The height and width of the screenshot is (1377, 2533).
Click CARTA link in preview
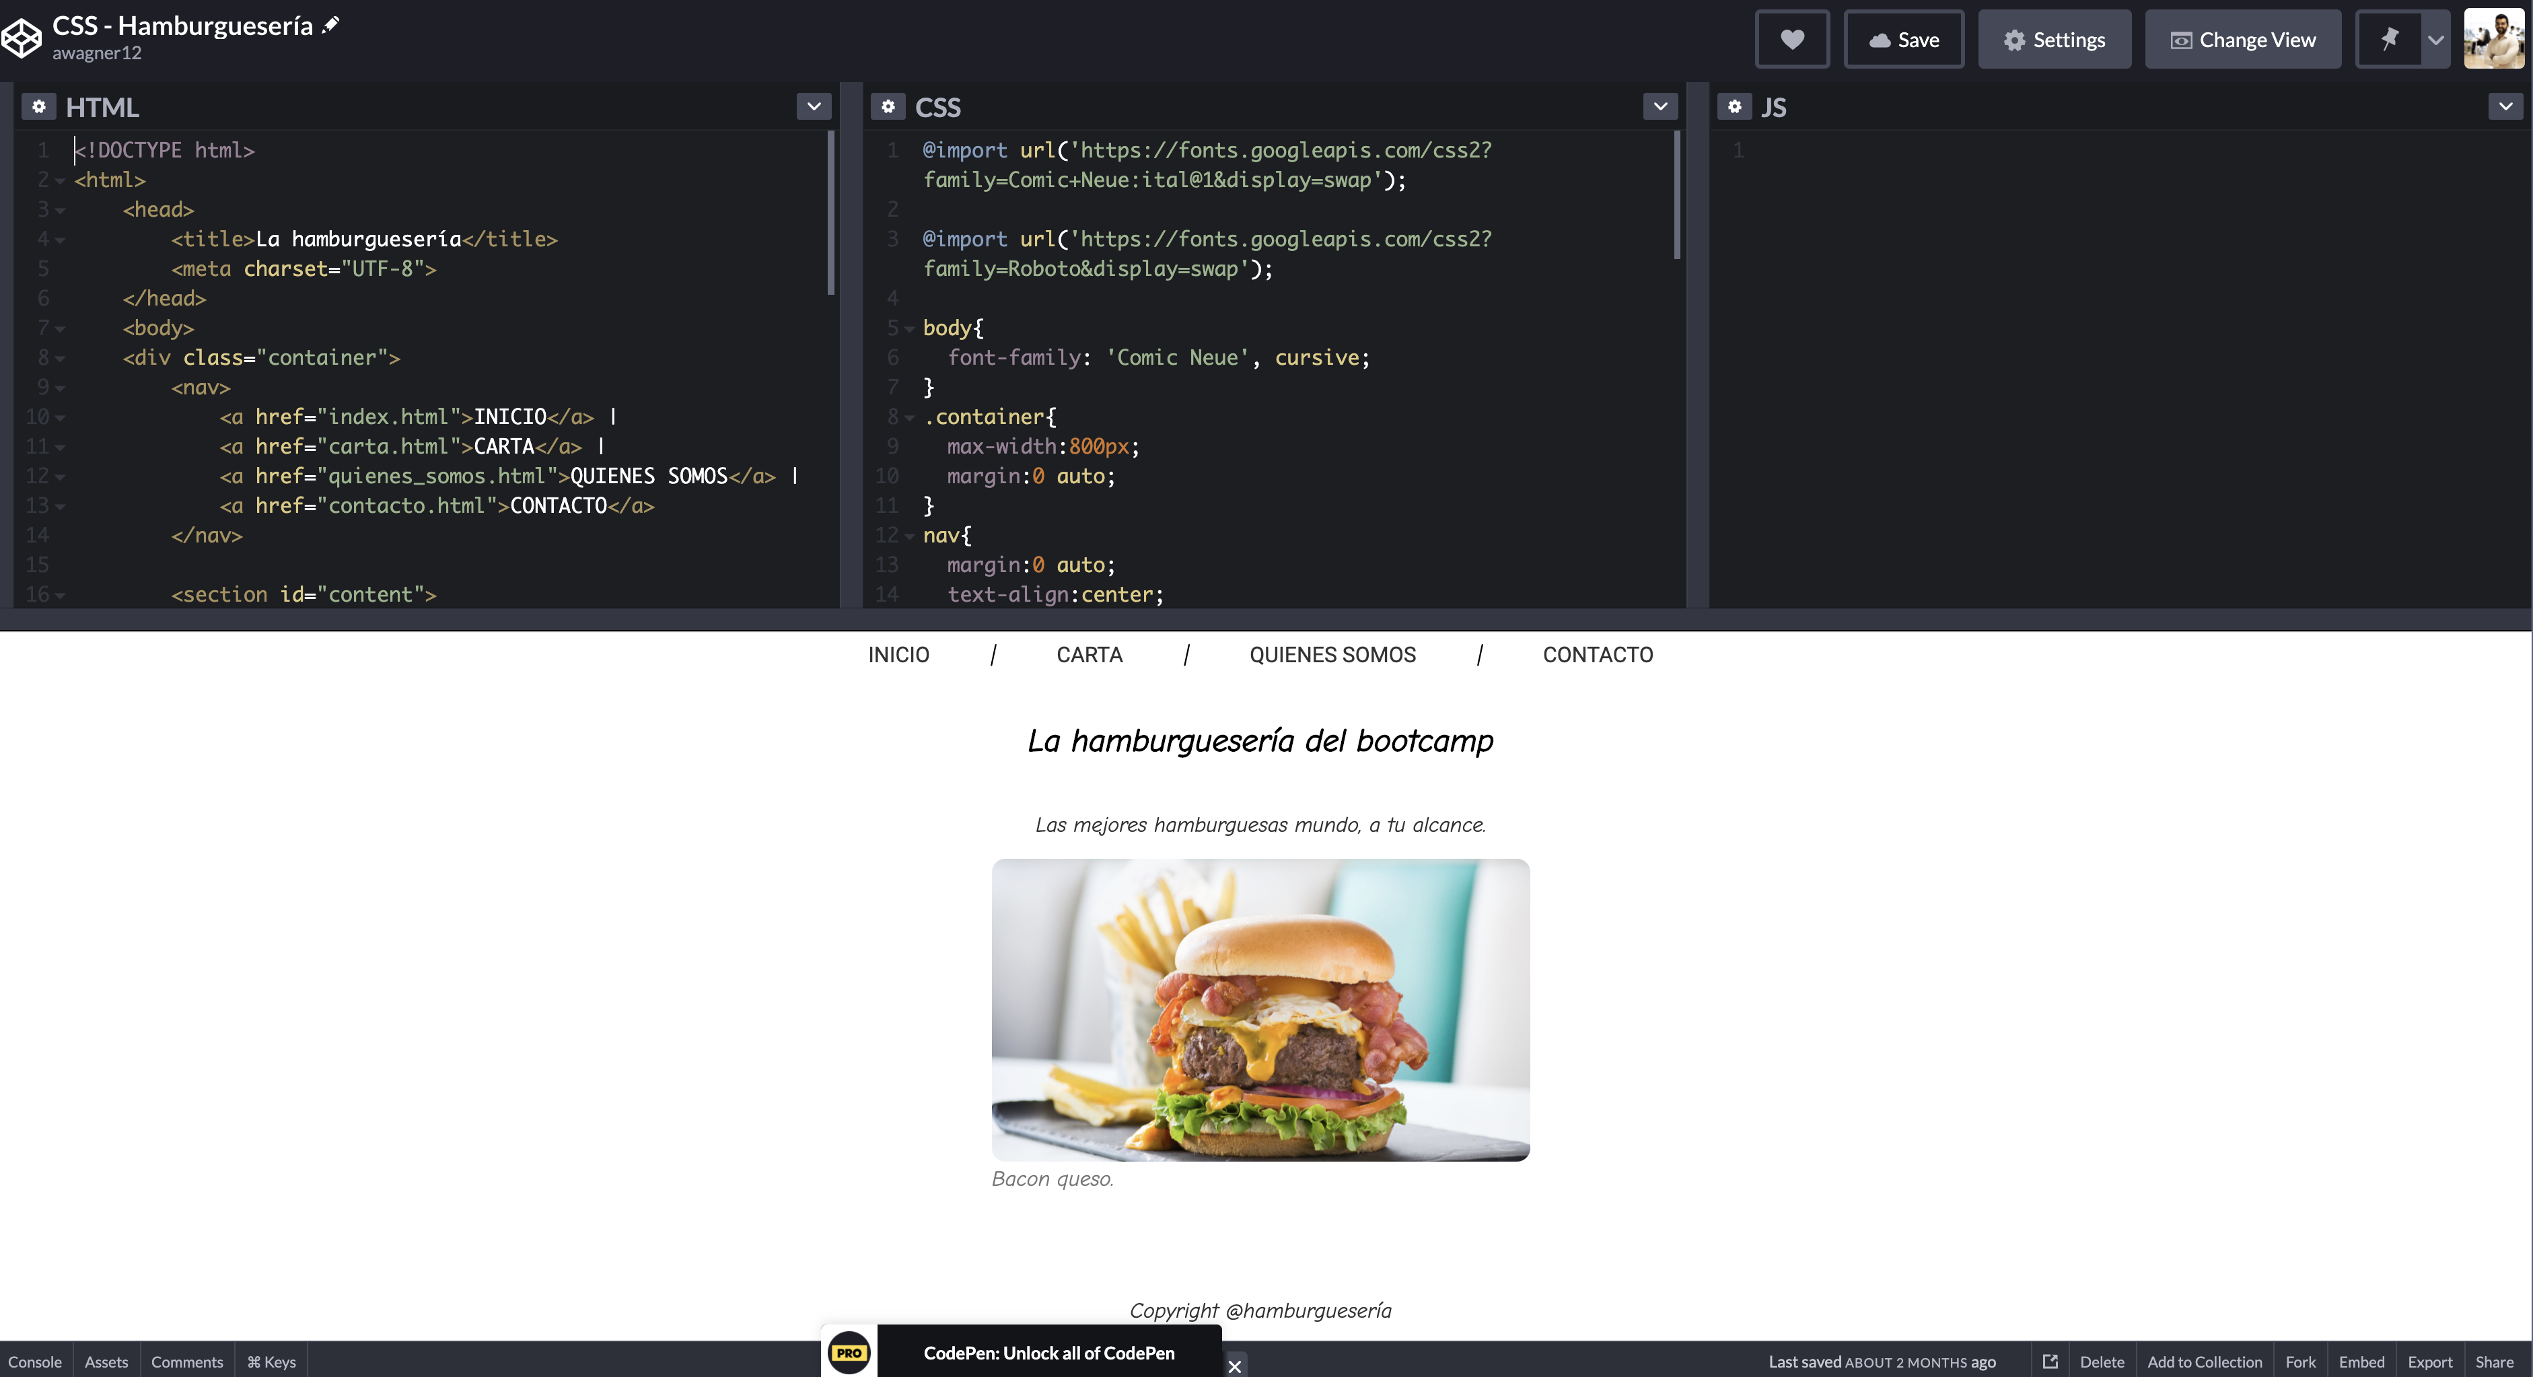pyautogui.click(x=1089, y=655)
